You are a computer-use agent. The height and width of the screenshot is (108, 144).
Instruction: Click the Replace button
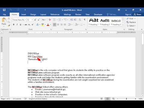(x=131, y=22)
